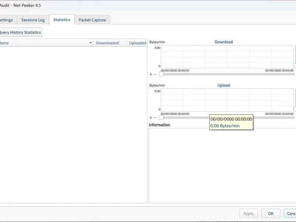
Task: Click the Query History Statistics button
Action: point(20,32)
